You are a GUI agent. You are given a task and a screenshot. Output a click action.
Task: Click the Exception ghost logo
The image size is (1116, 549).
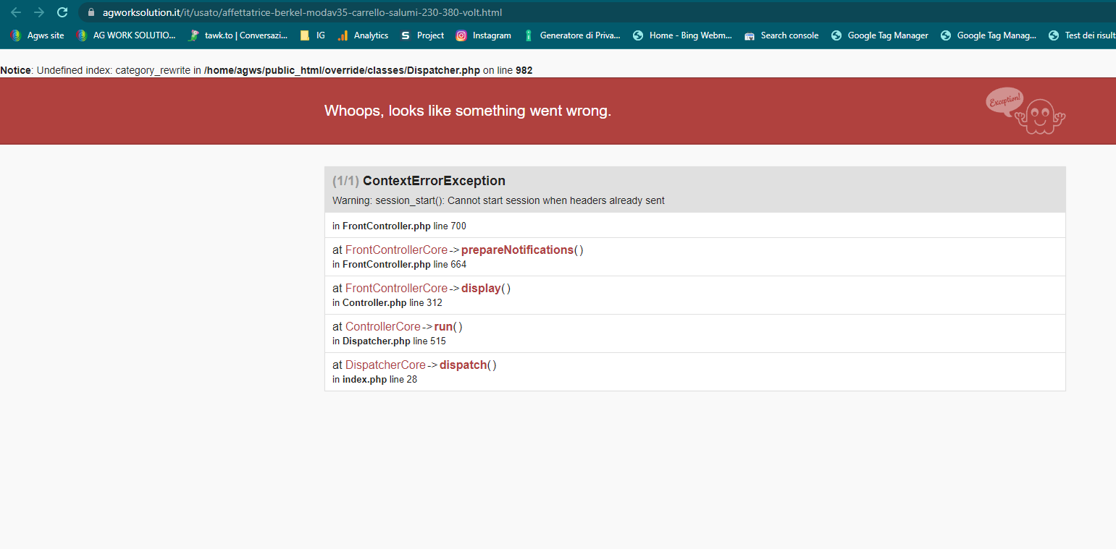1025,111
